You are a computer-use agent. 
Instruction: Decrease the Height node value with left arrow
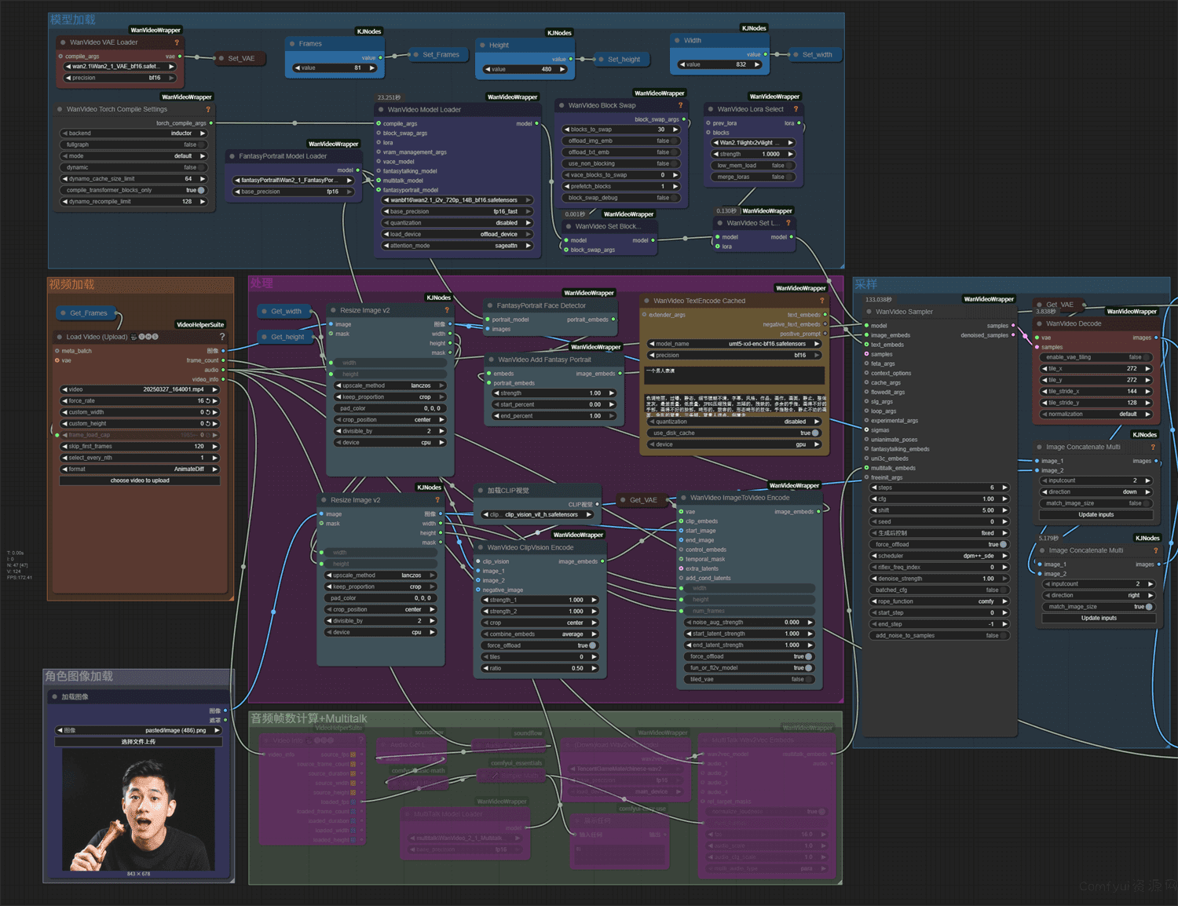point(487,69)
